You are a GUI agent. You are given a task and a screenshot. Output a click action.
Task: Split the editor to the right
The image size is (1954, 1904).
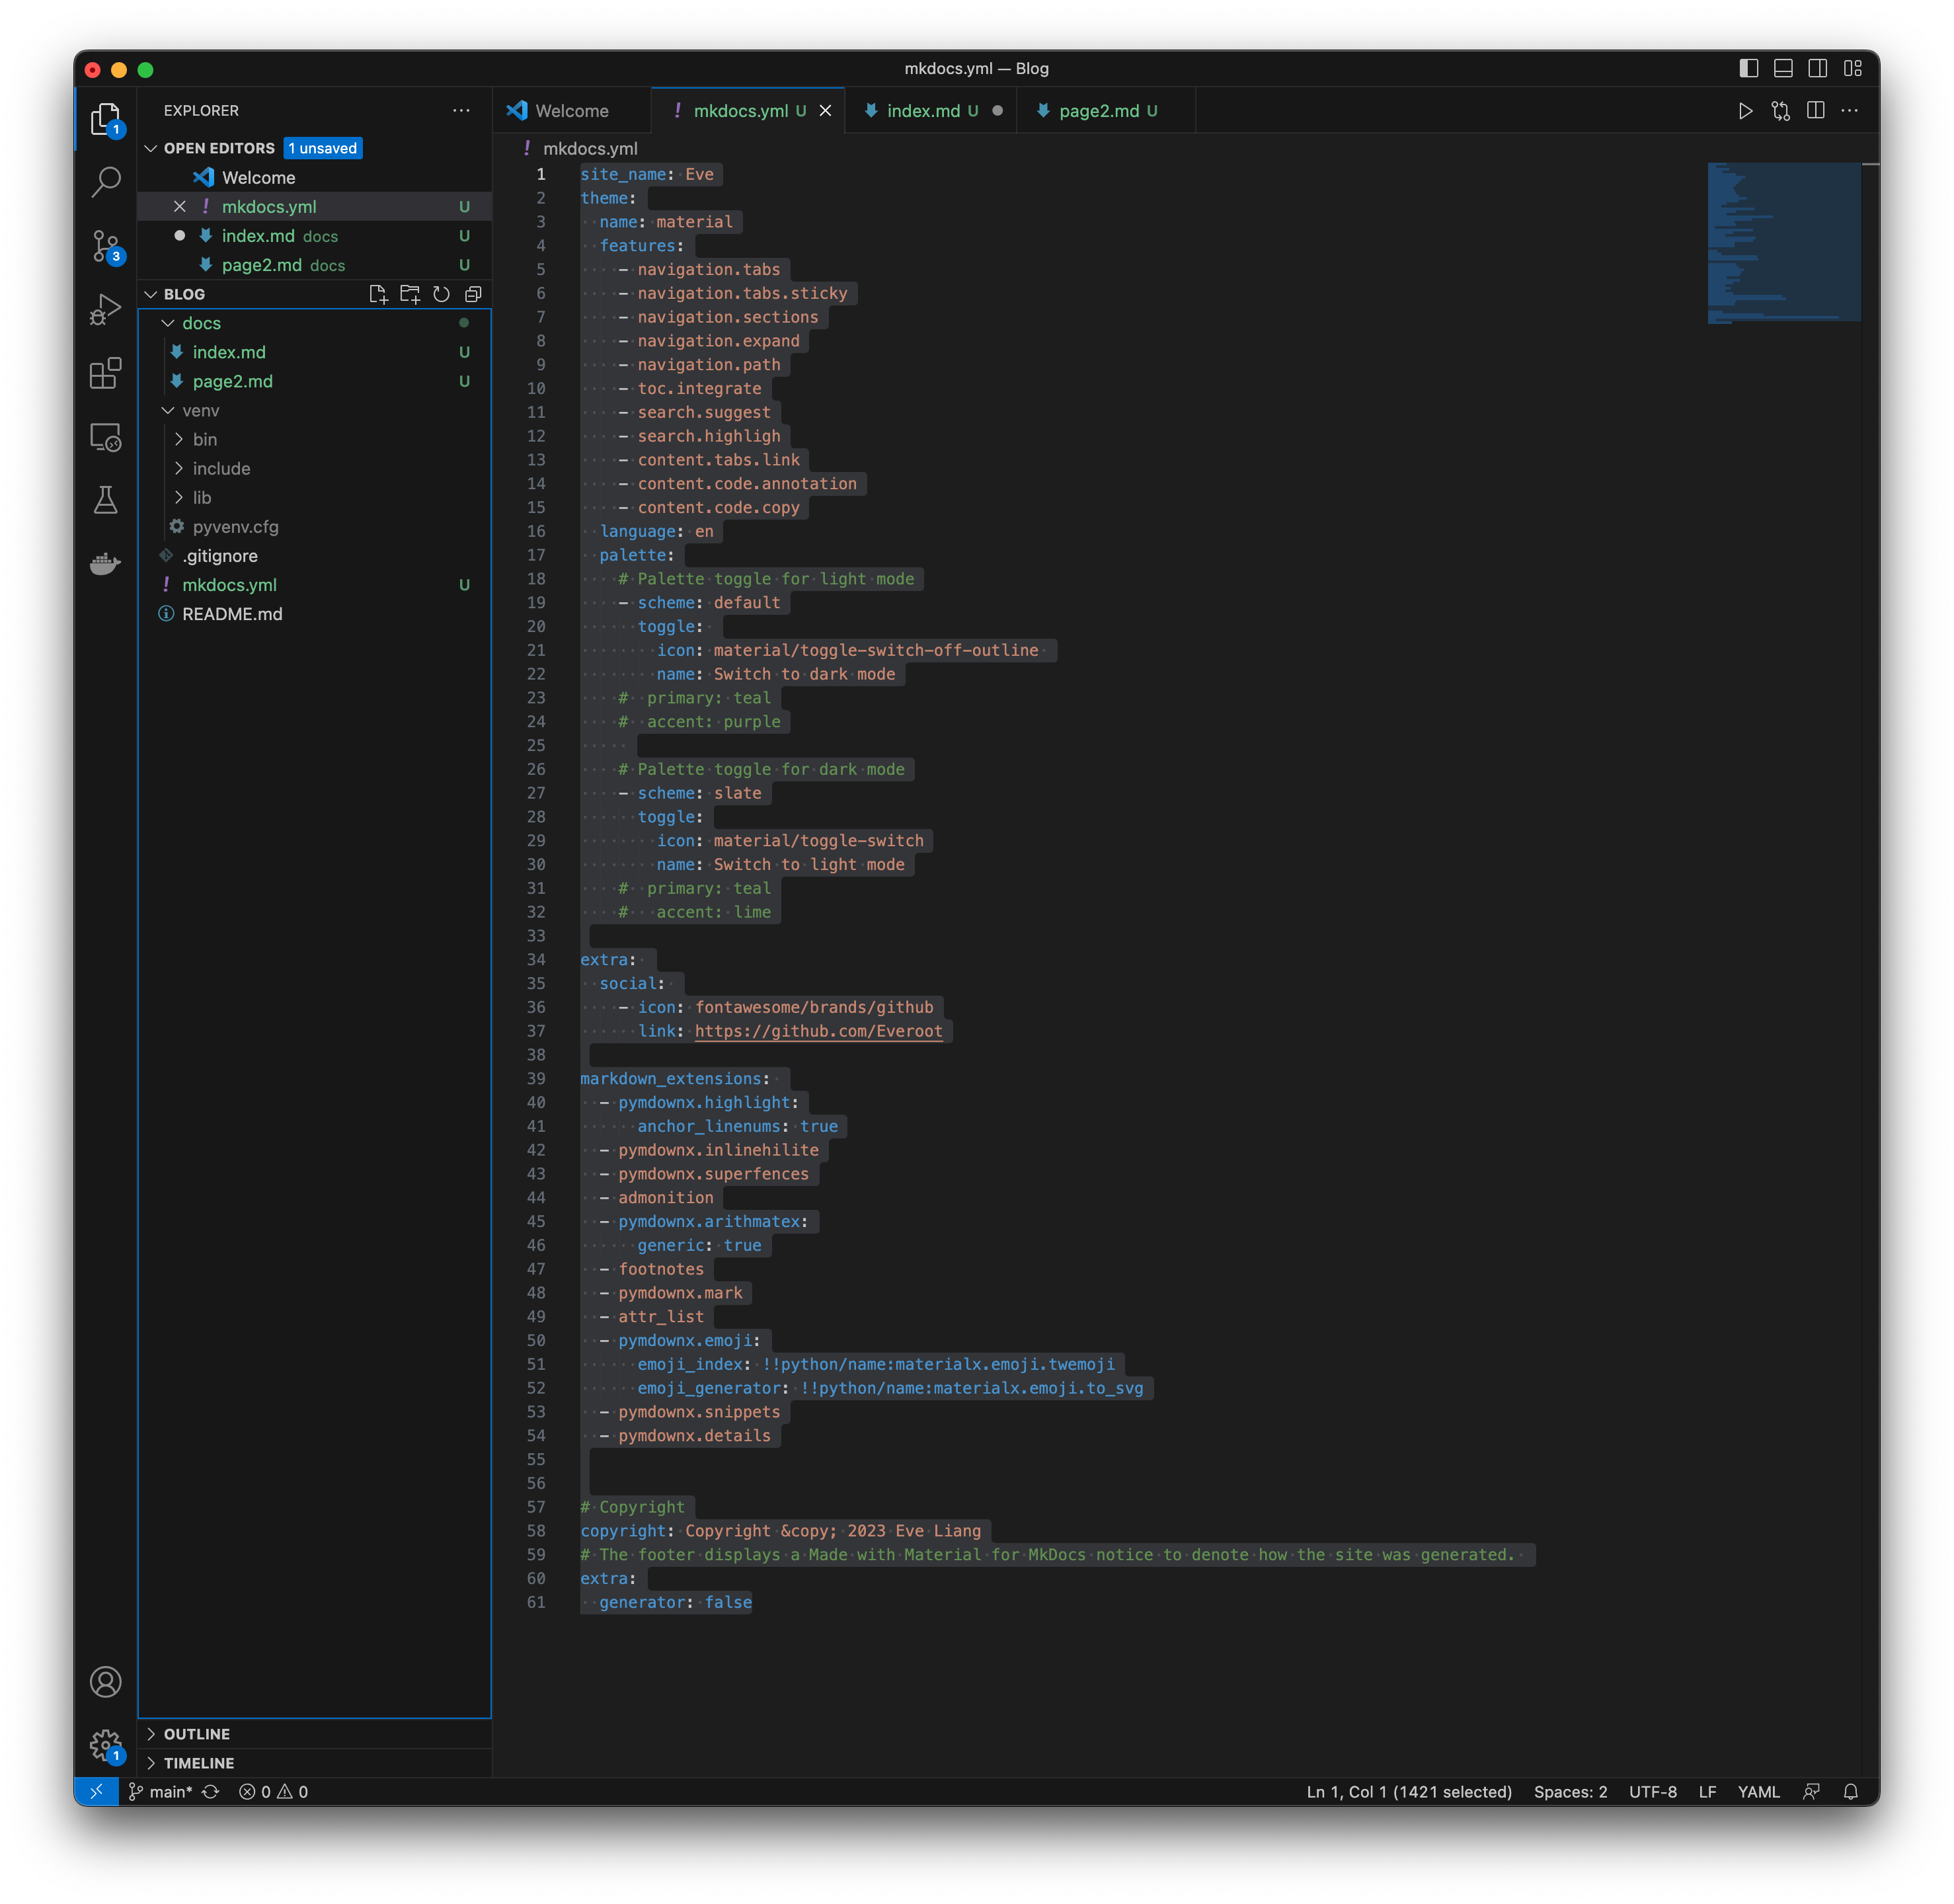click(x=1815, y=111)
